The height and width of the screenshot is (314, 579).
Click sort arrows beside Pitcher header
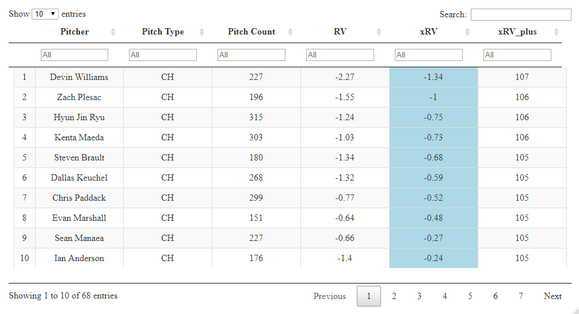pos(113,32)
